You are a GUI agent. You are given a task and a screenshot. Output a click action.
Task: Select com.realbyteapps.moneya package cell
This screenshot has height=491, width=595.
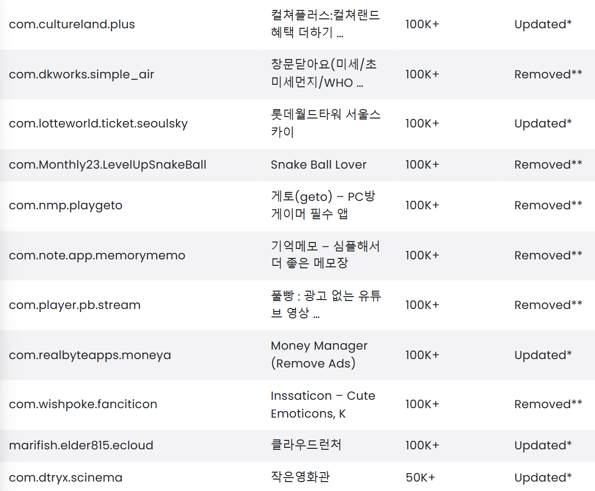coord(90,355)
